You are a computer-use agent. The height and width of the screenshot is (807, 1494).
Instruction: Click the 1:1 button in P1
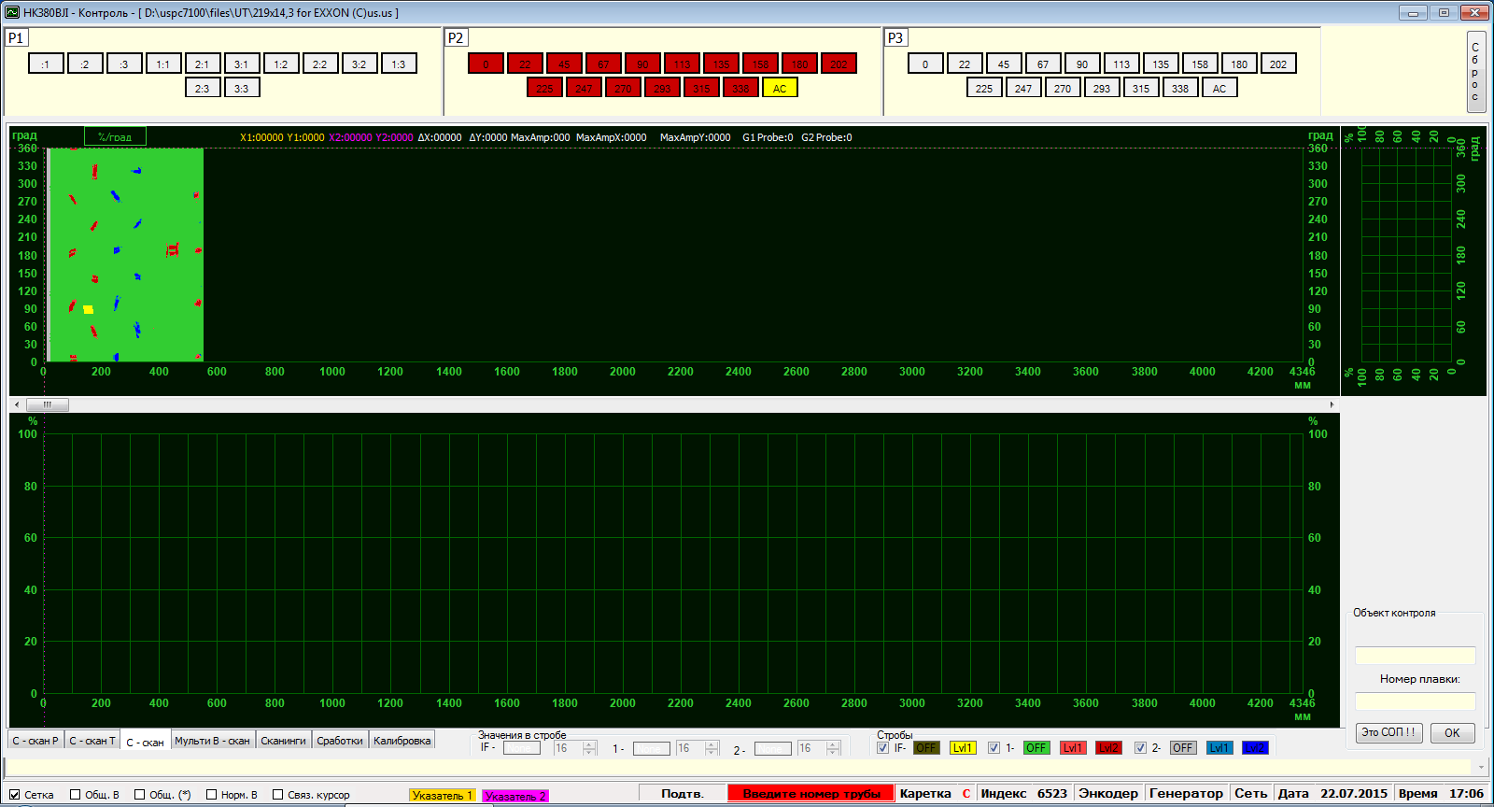[x=163, y=64]
